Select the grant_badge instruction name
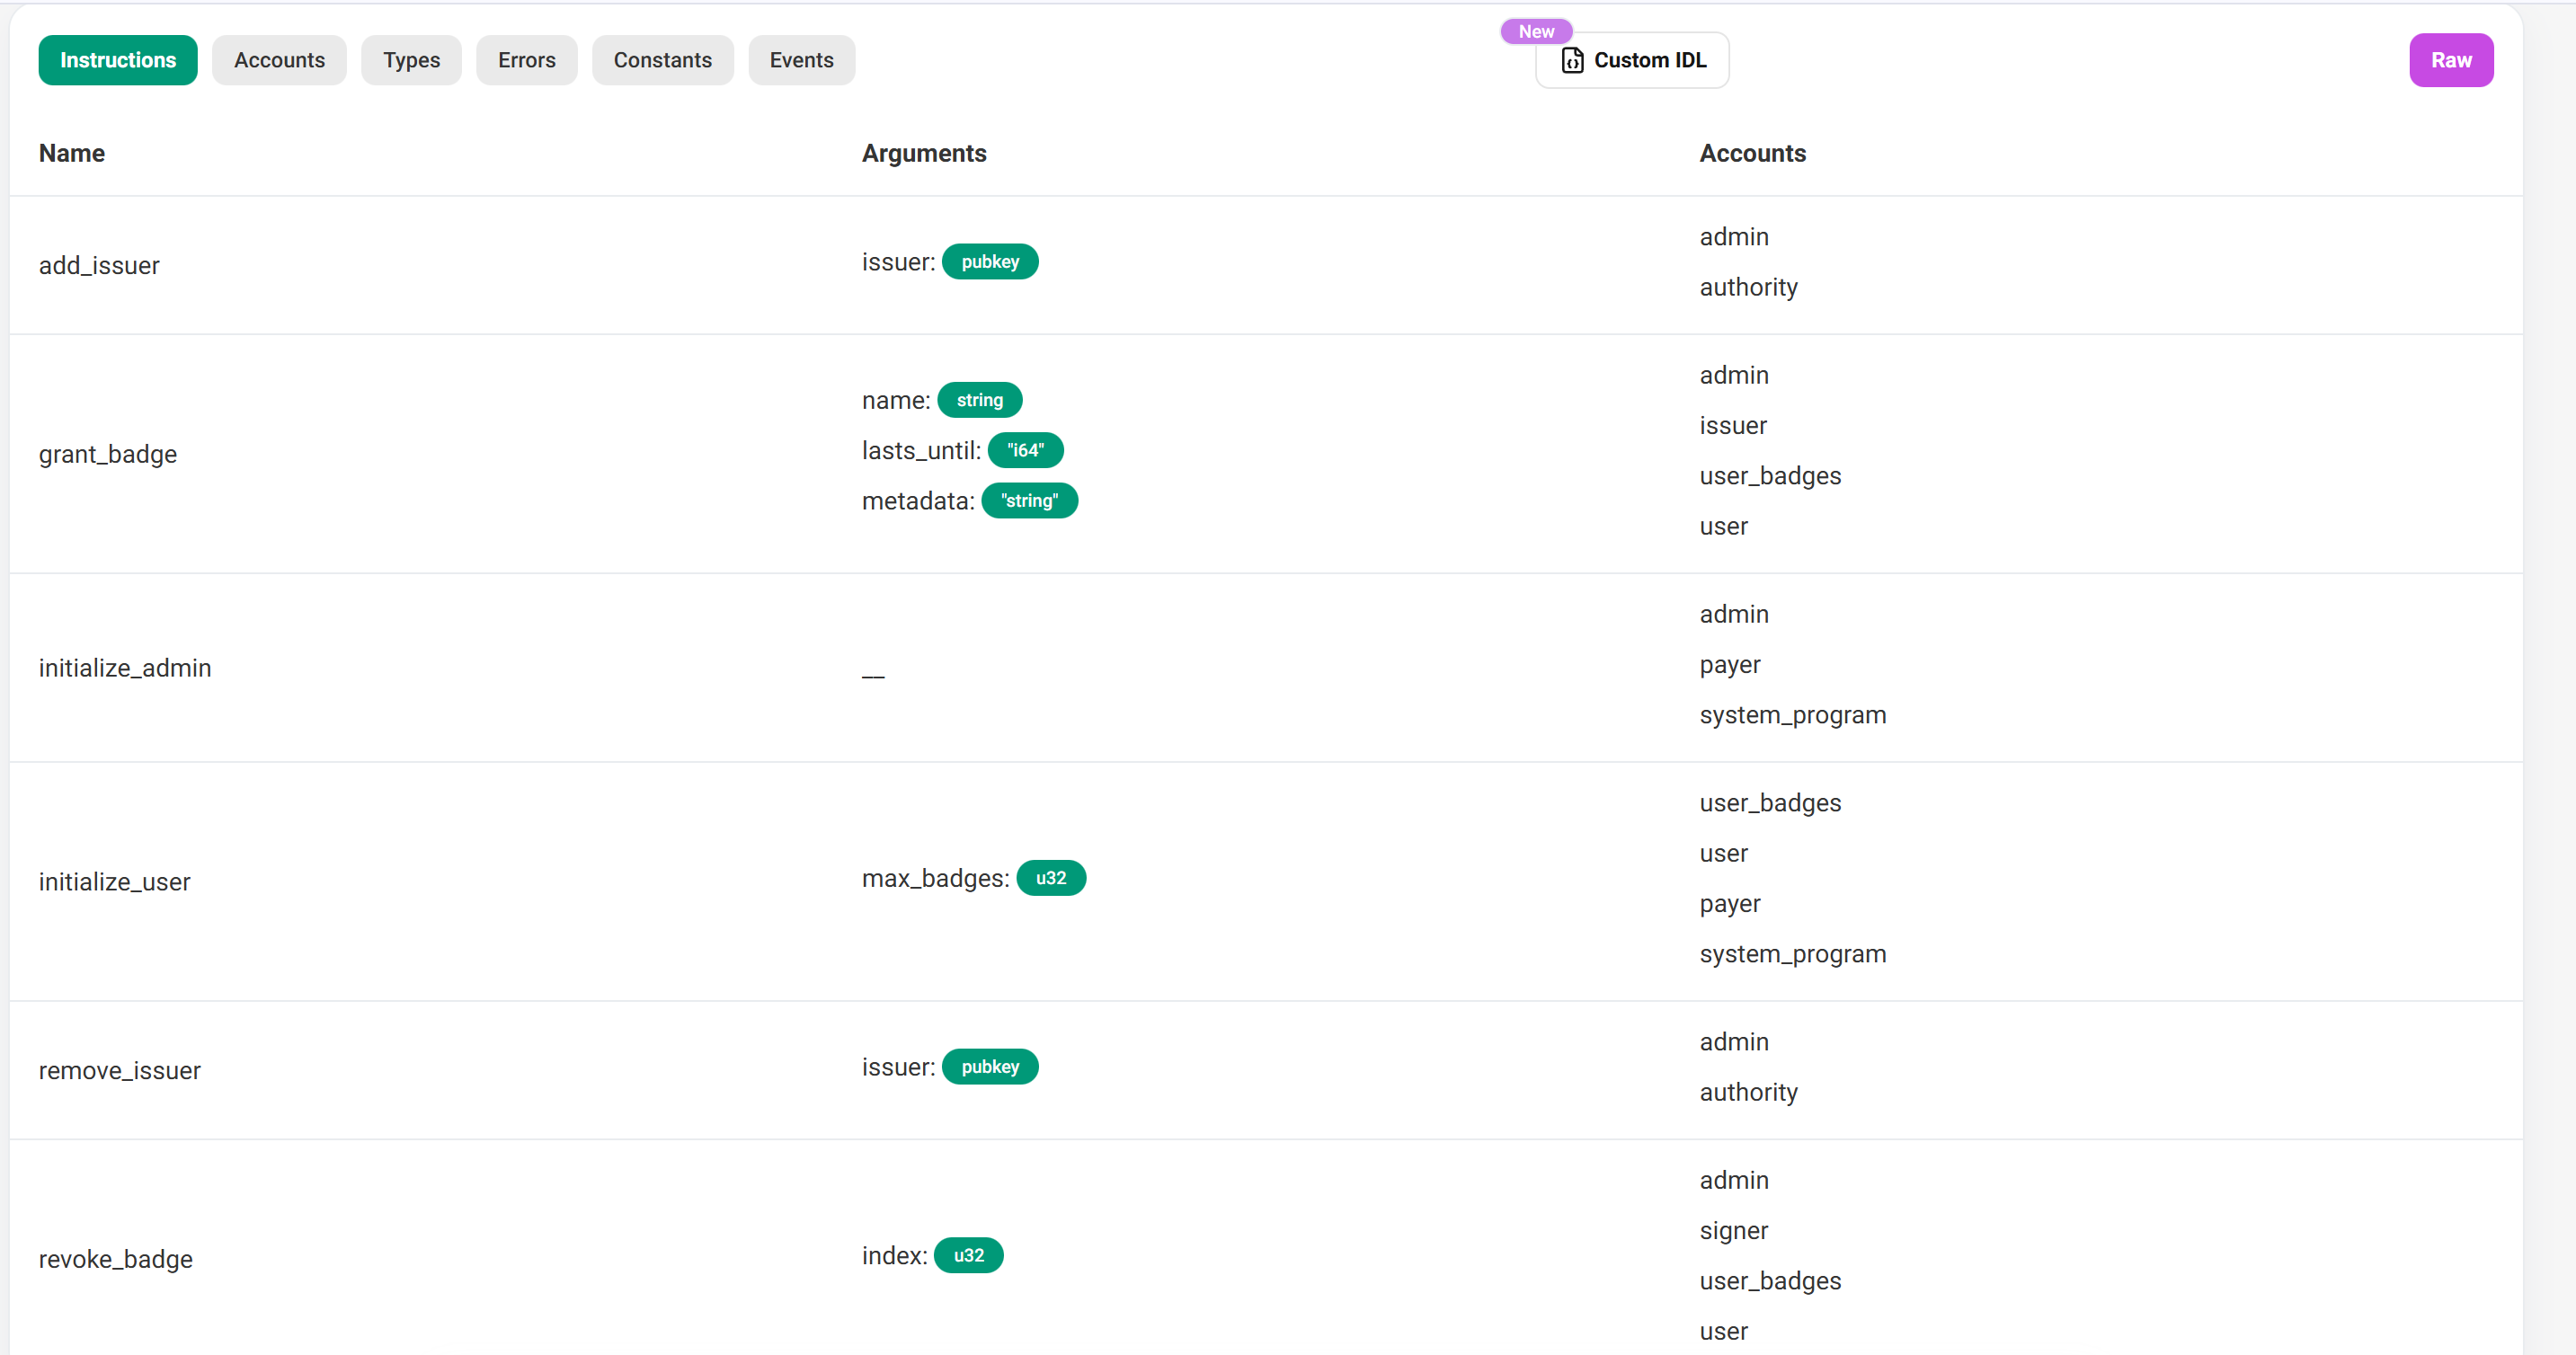The width and height of the screenshot is (2576, 1355). (x=108, y=454)
